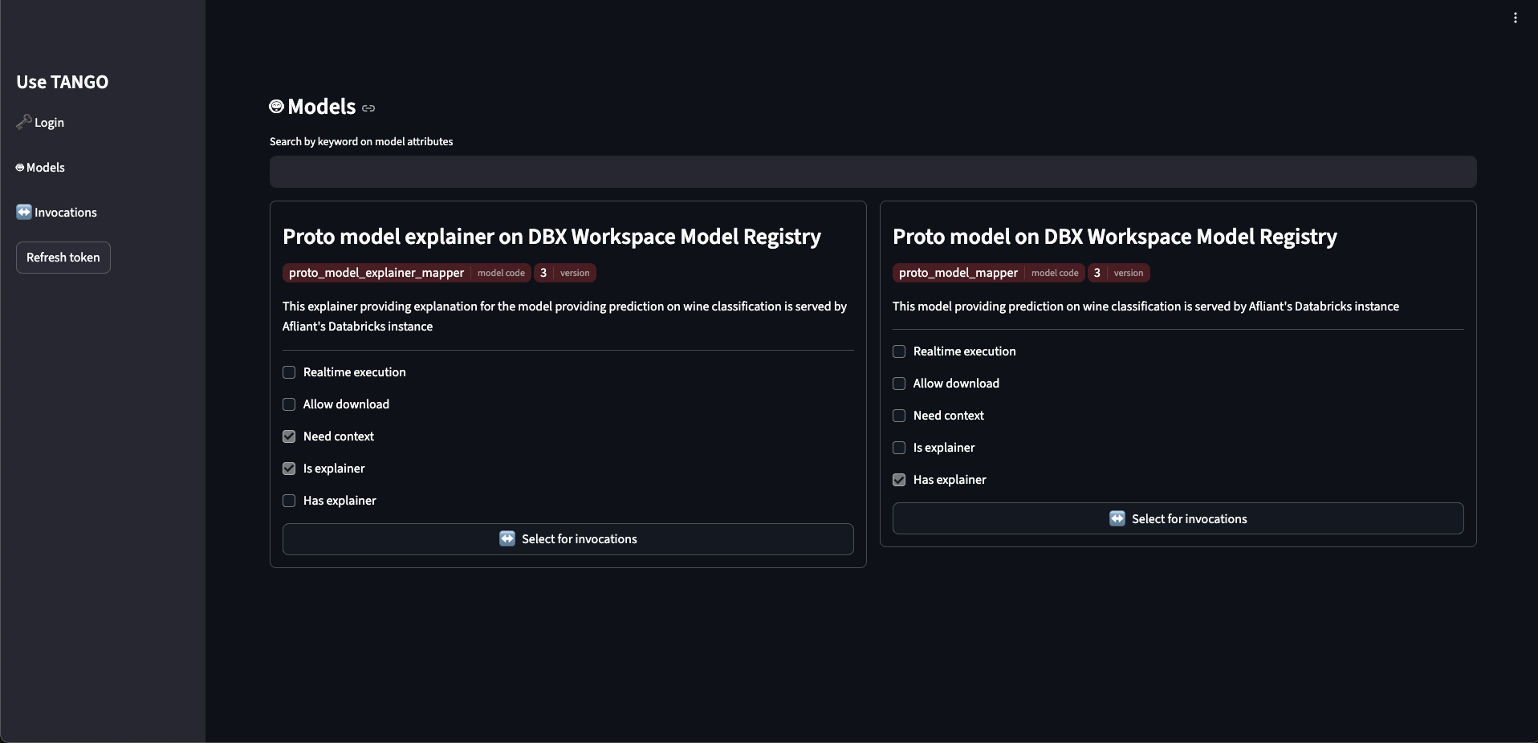
Task: Click the robot icon beside Models sidebar item
Action: coord(20,168)
